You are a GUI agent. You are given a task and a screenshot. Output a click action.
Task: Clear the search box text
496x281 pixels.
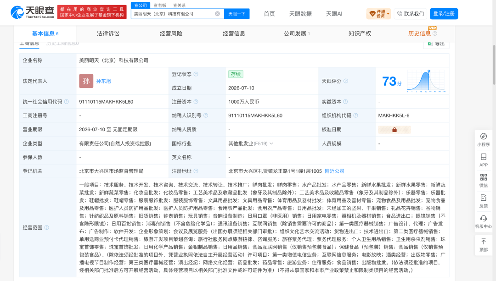(217, 14)
